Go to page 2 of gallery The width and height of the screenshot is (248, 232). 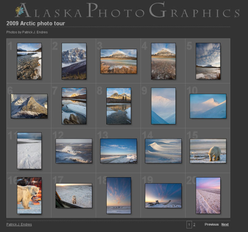tap(194, 224)
